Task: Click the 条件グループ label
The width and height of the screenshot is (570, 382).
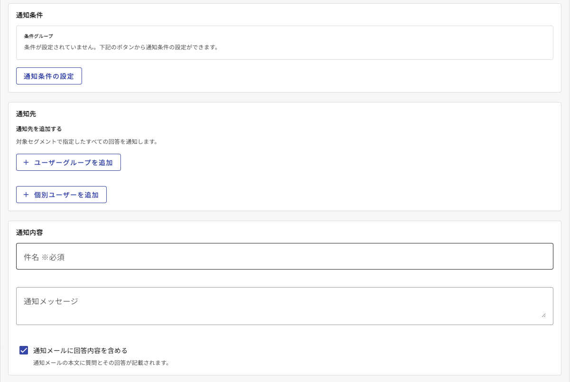Action: coord(38,36)
